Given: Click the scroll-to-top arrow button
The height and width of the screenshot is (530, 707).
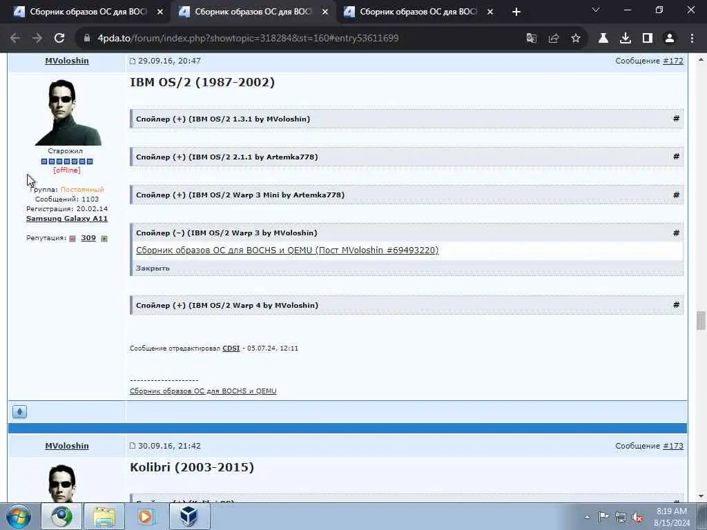Looking at the screenshot, I should pos(19,411).
